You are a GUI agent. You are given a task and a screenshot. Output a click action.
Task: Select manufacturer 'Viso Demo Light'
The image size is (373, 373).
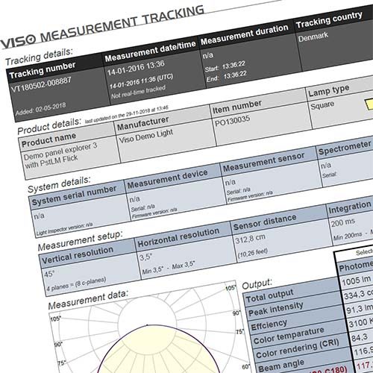pyautogui.click(x=146, y=137)
